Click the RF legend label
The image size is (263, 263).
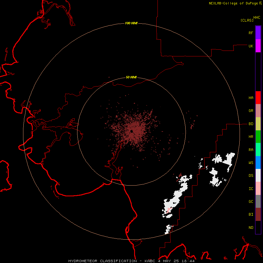tap(251, 33)
